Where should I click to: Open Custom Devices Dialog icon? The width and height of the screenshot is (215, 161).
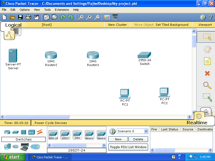point(115,17)
